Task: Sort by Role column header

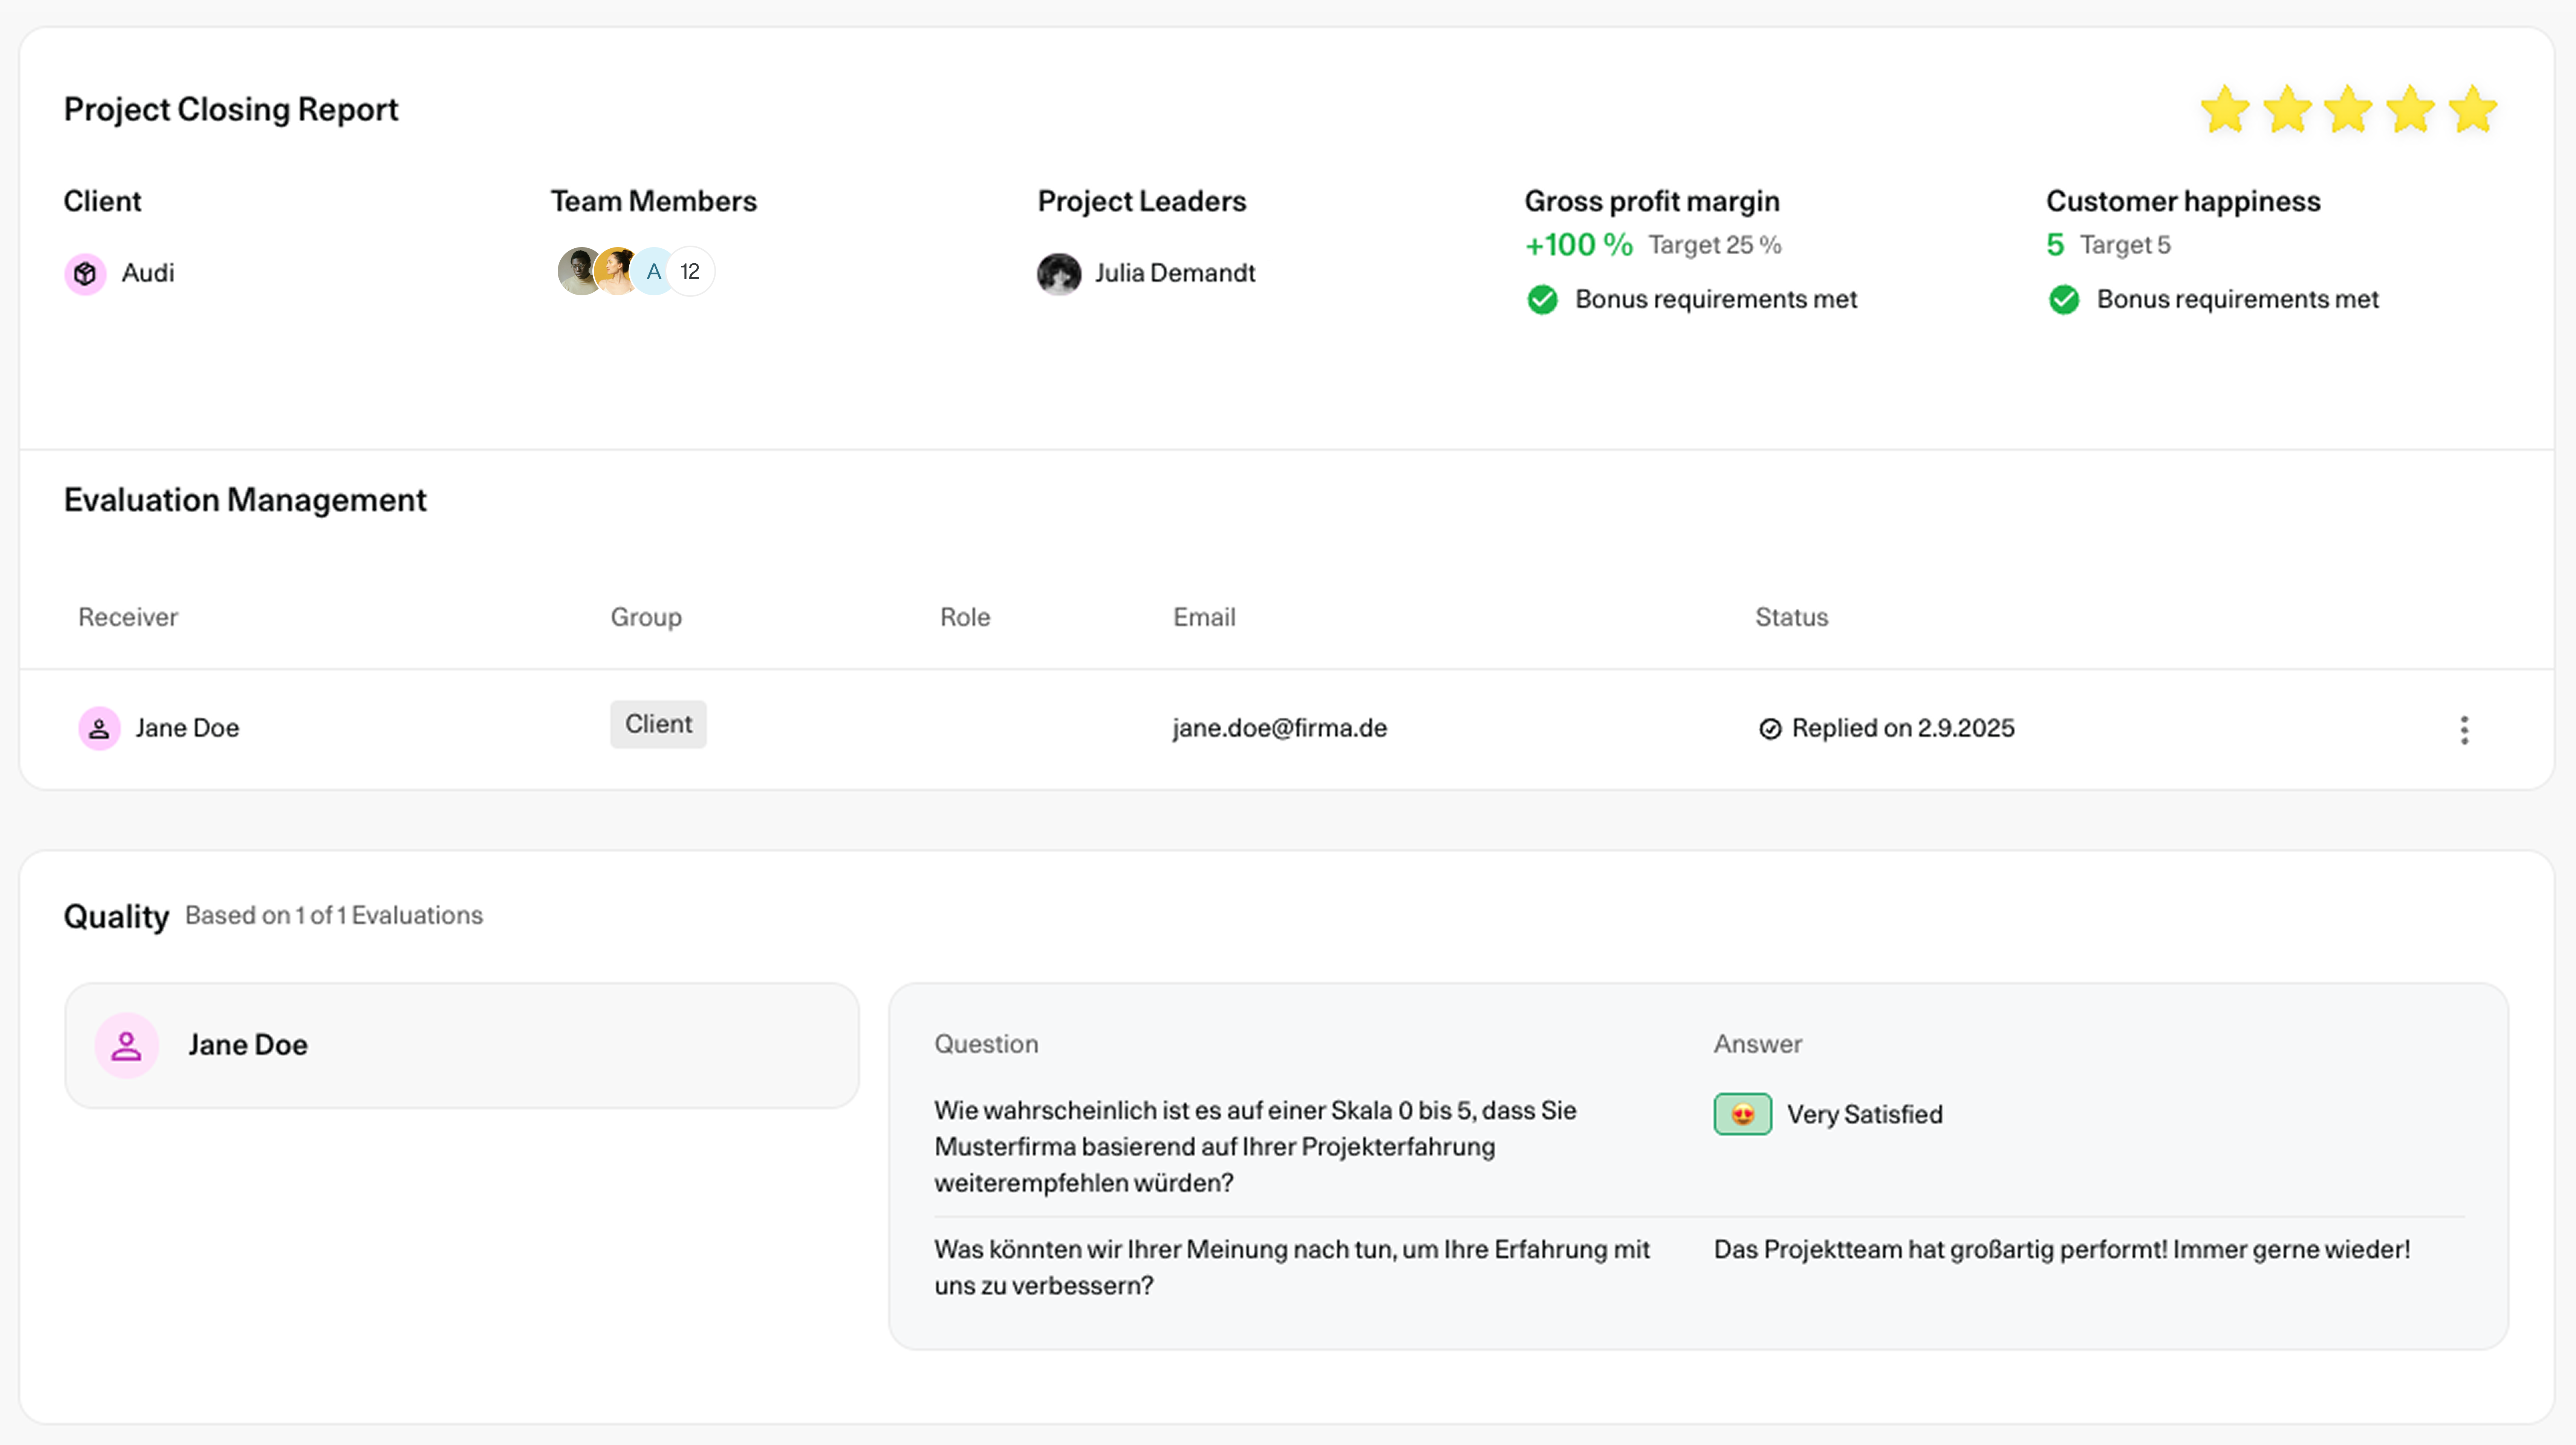Action: pyautogui.click(x=965, y=617)
